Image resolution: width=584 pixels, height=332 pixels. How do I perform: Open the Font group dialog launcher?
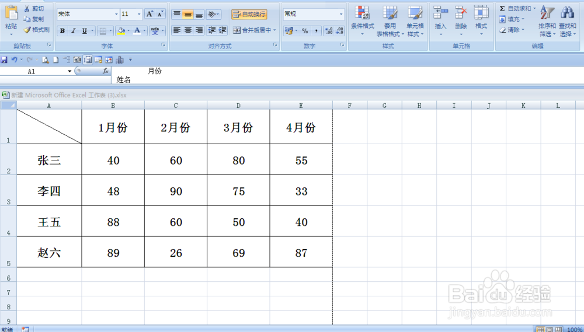(163, 45)
